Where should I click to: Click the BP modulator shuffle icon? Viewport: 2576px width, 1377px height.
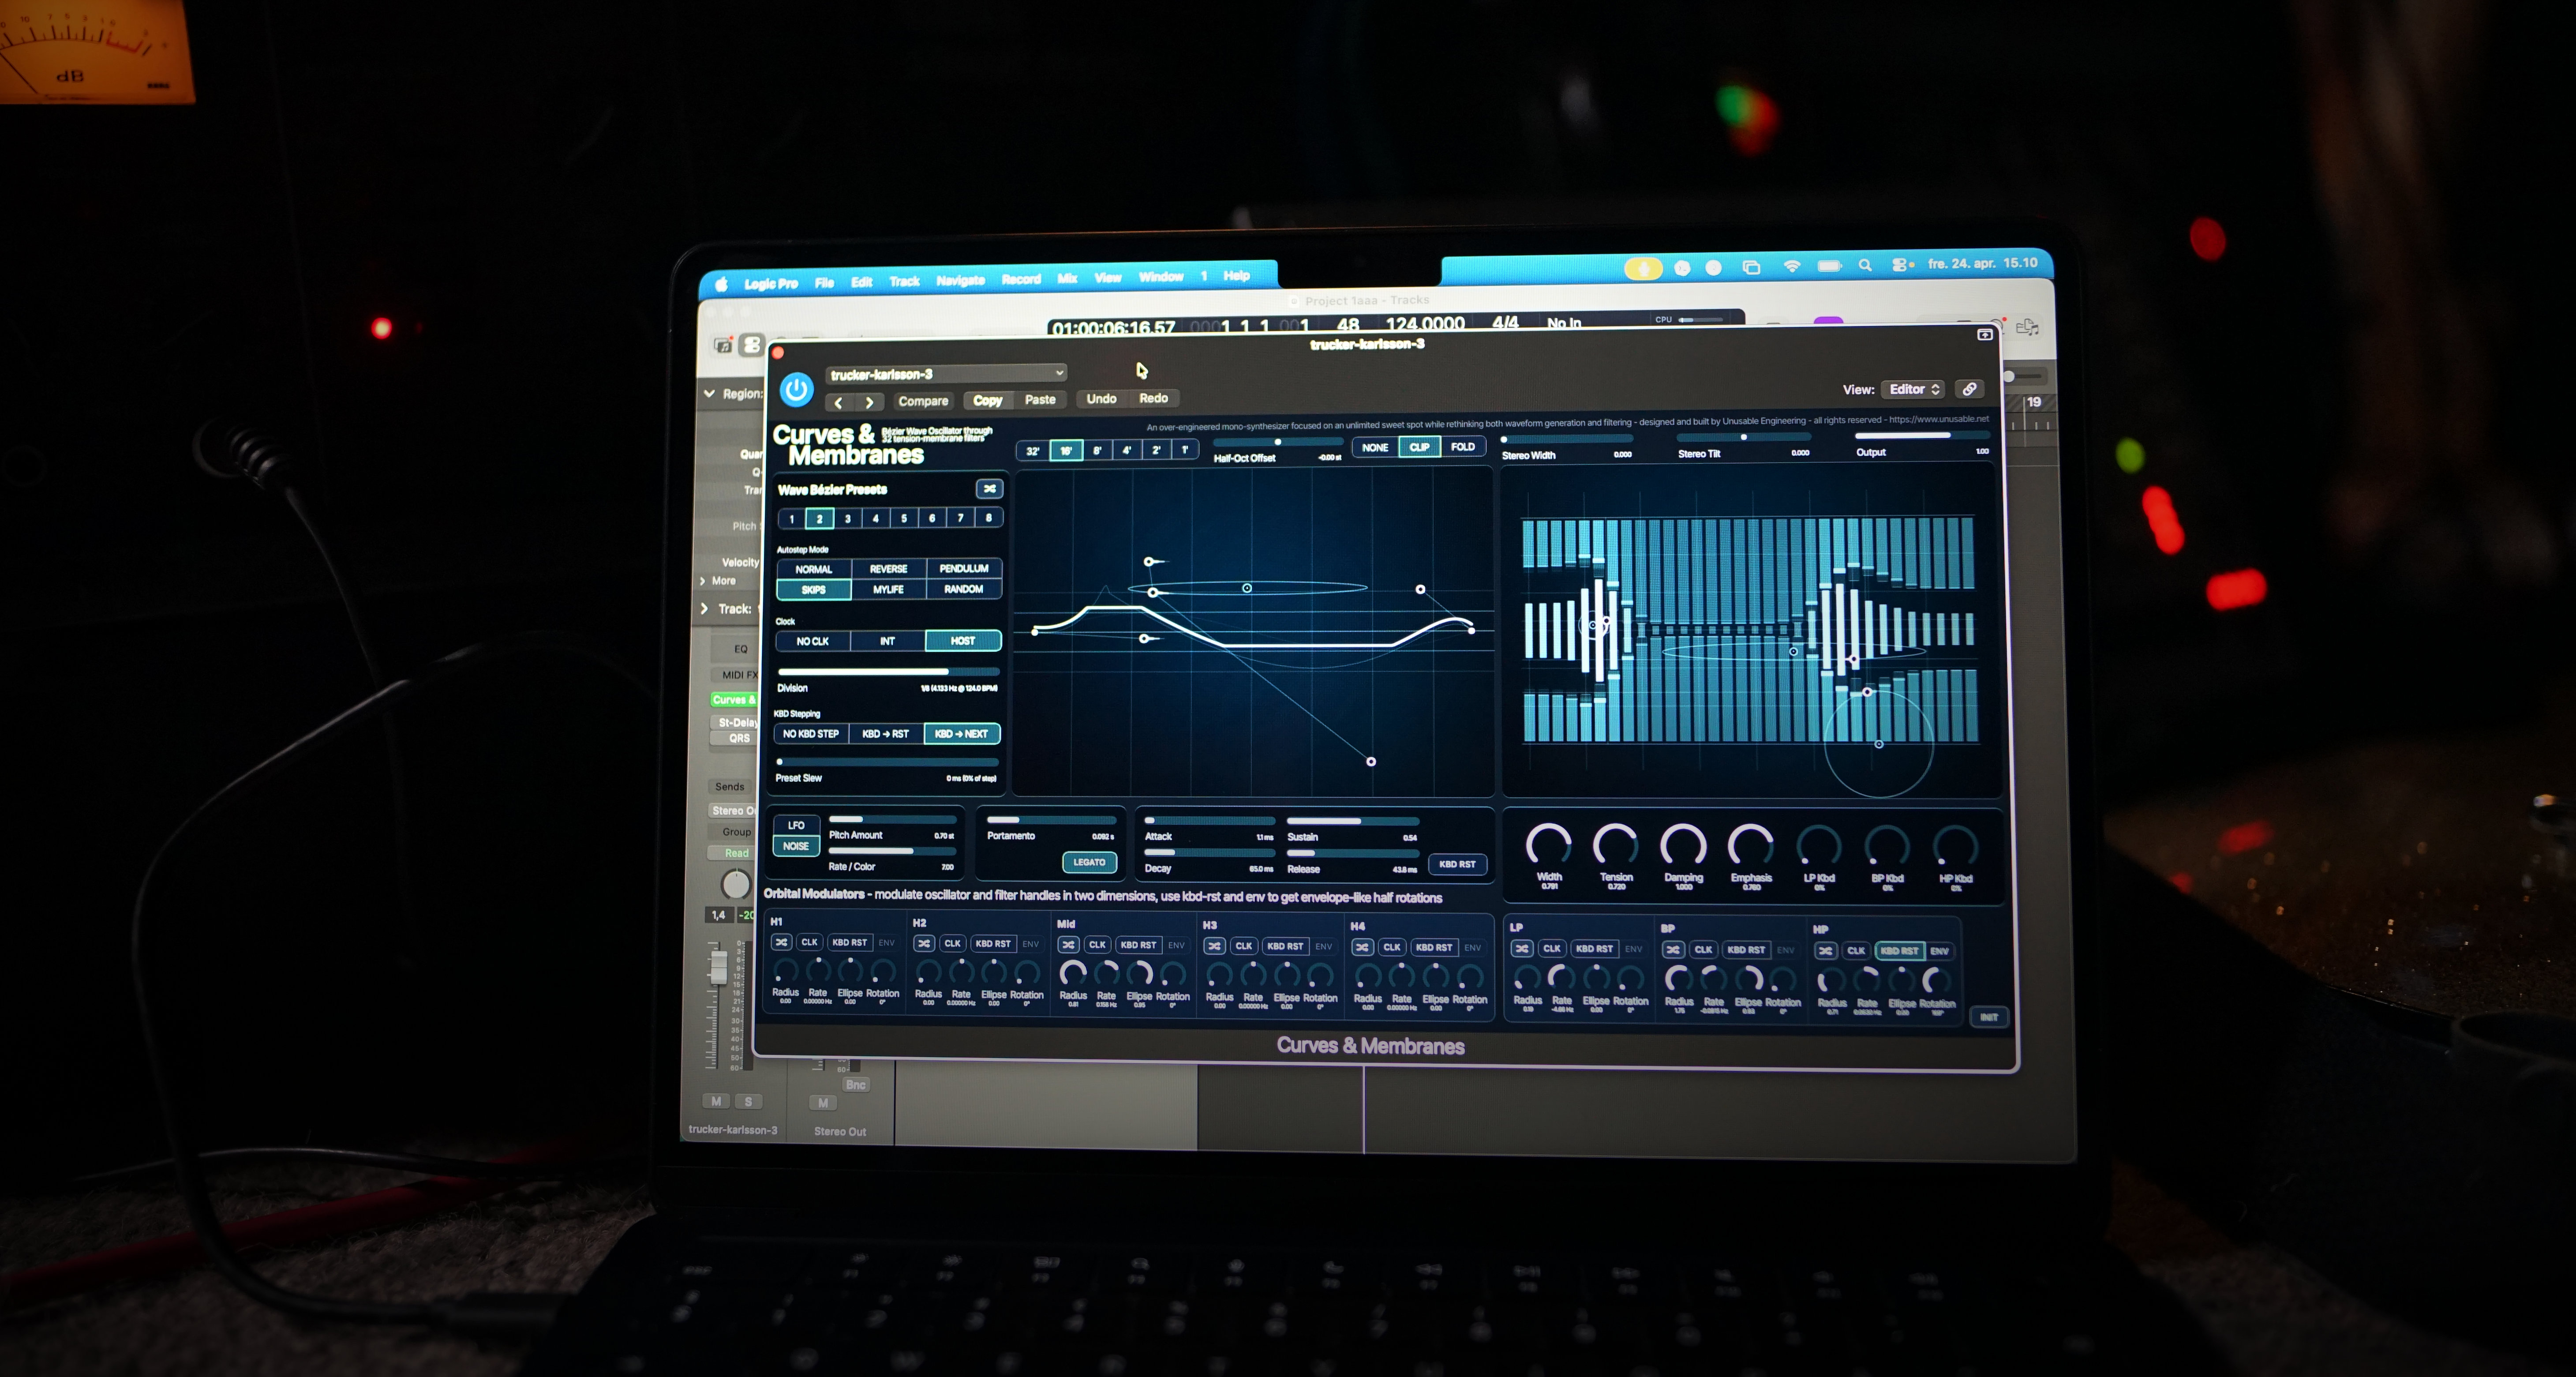[1672, 949]
